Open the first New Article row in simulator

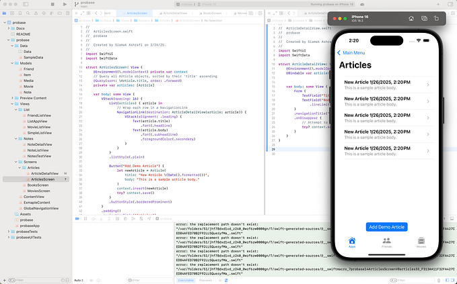pyautogui.click(x=387, y=85)
